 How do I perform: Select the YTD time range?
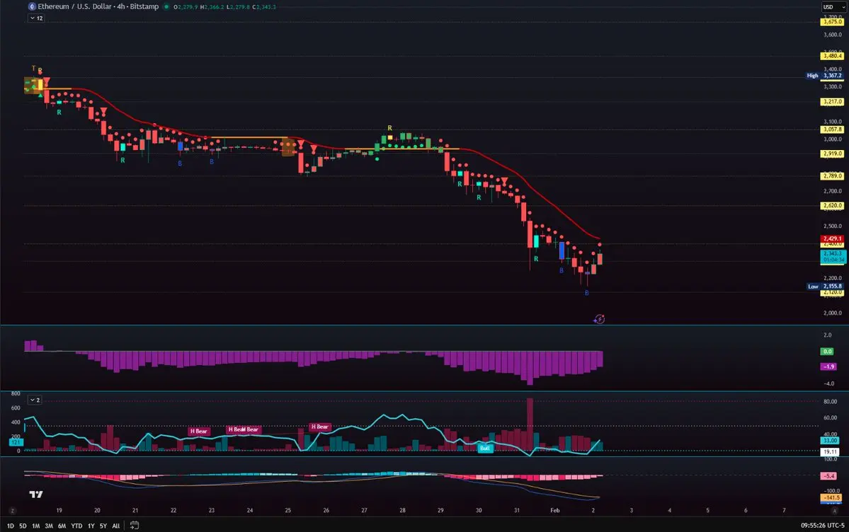point(77,526)
